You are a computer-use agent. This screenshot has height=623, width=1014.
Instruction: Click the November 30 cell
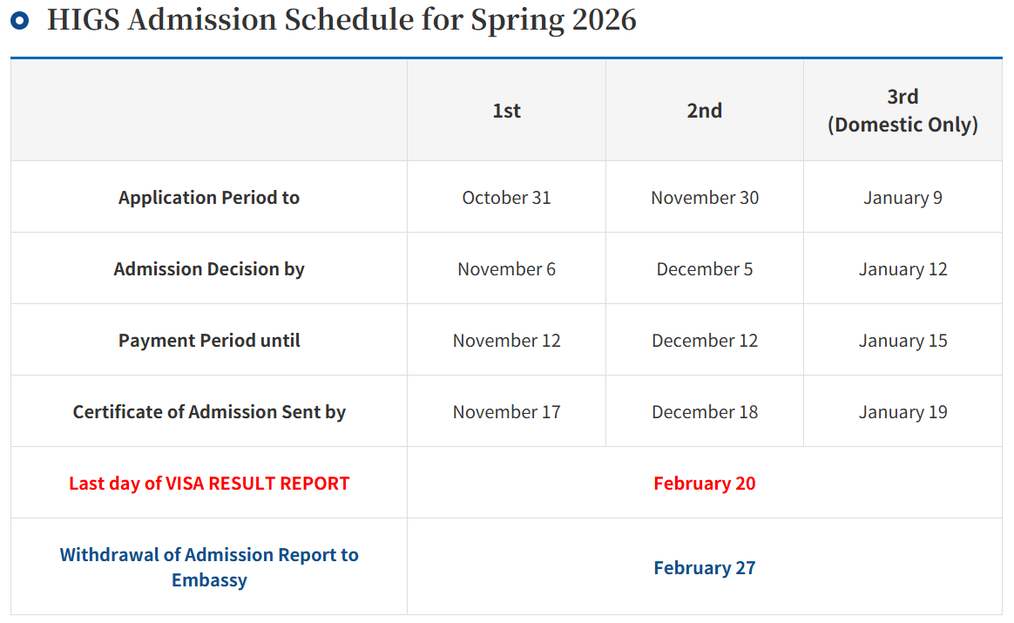(704, 198)
